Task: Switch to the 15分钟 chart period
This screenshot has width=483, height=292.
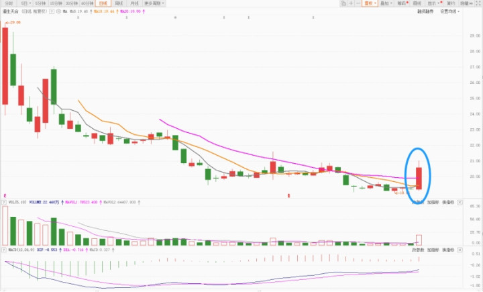Action: (56, 3)
